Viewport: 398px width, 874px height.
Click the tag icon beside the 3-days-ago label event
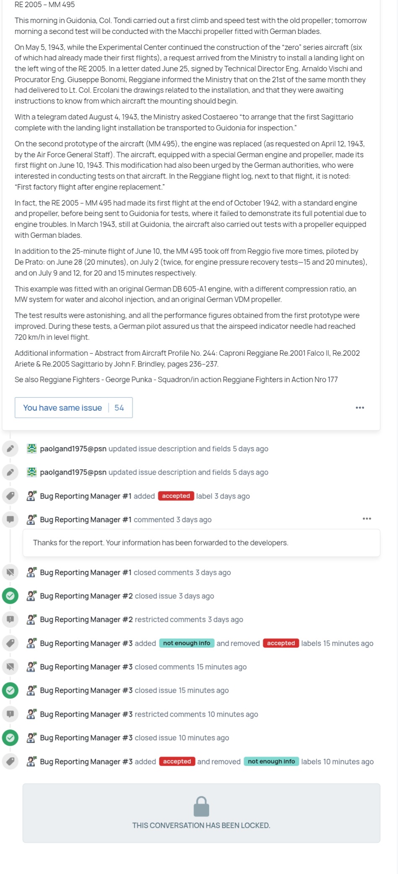pos(10,496)
